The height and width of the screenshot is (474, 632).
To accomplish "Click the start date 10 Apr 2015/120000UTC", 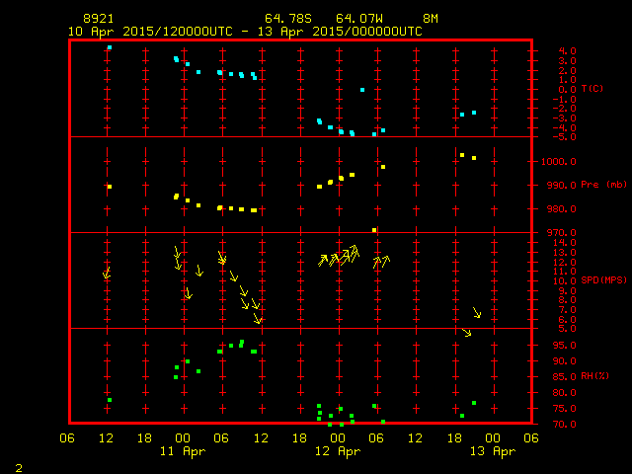I will pyautogui.click(x=150, y=31).
